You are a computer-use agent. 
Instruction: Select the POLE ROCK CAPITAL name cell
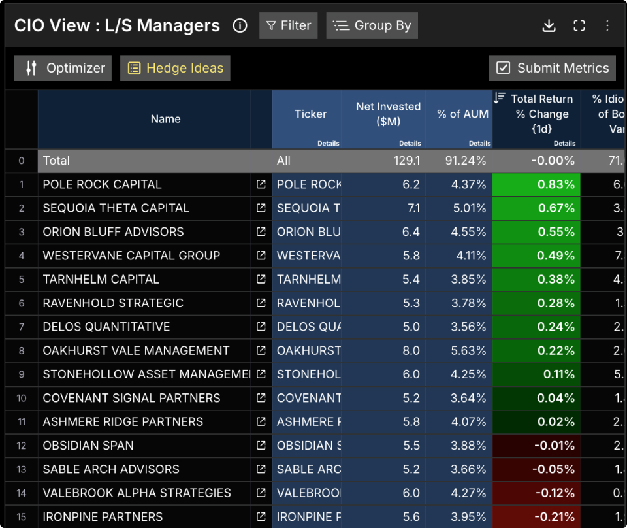point(144,184)
